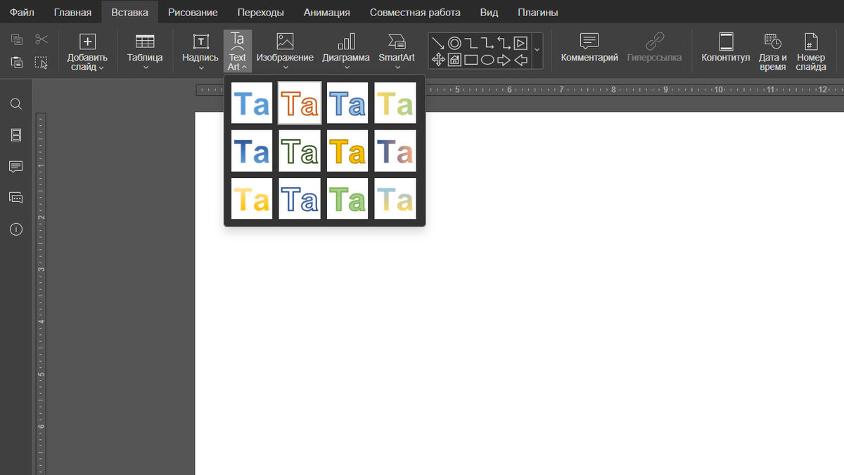
Task: Open the search magnifier in left sidebar
Action: tap(15, 104)
